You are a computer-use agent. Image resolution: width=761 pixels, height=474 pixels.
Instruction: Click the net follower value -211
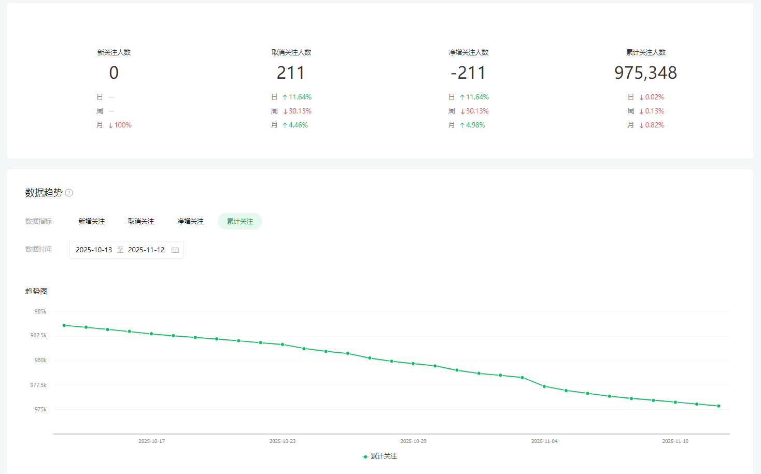(468, 73)
